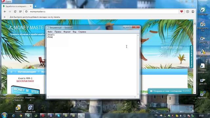210x118 pixels.
Task: Click the 17:22 clock in taskbar
Action: click(x=201, y=116)
